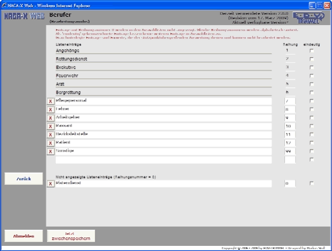Delete the Lehrer entry with its X button
This screenshot has width=332, height=251.
coord(51,110)
